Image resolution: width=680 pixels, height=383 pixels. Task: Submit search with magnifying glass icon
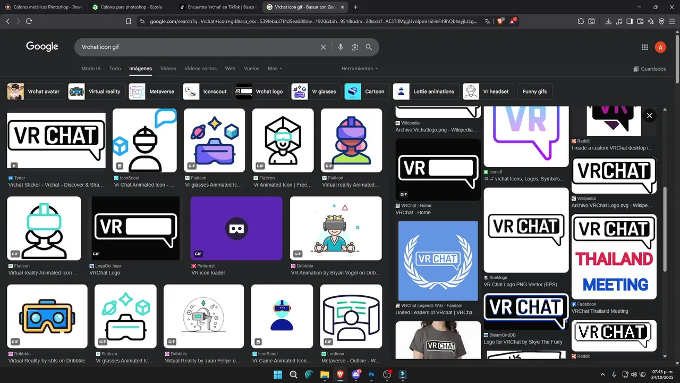click(369, 47)
